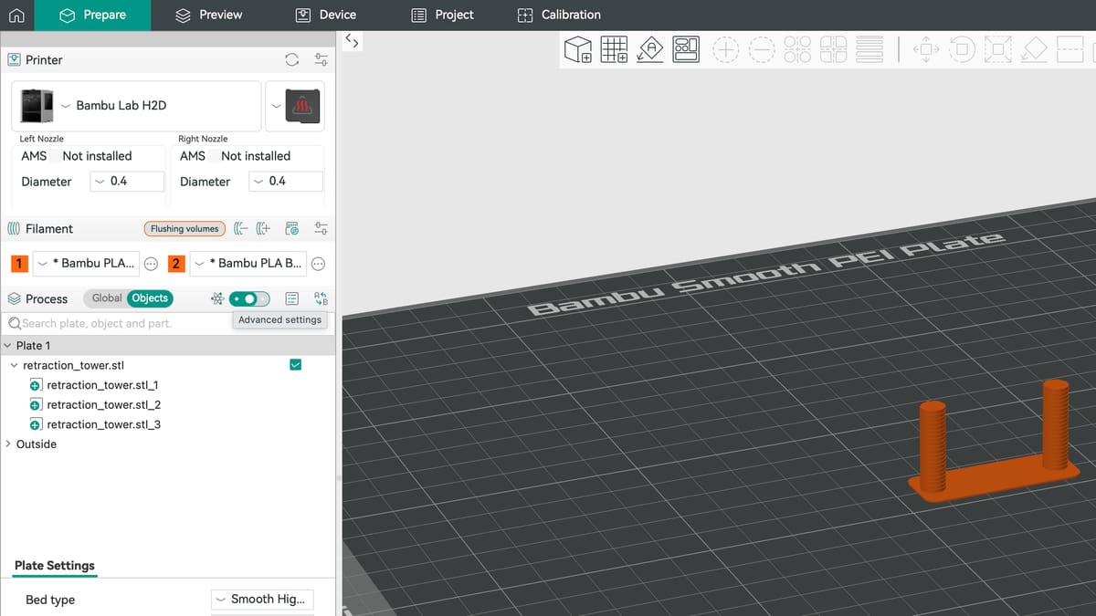Switch Process mode to Global
Screen dimensions: 1096x616
point(107,298)
